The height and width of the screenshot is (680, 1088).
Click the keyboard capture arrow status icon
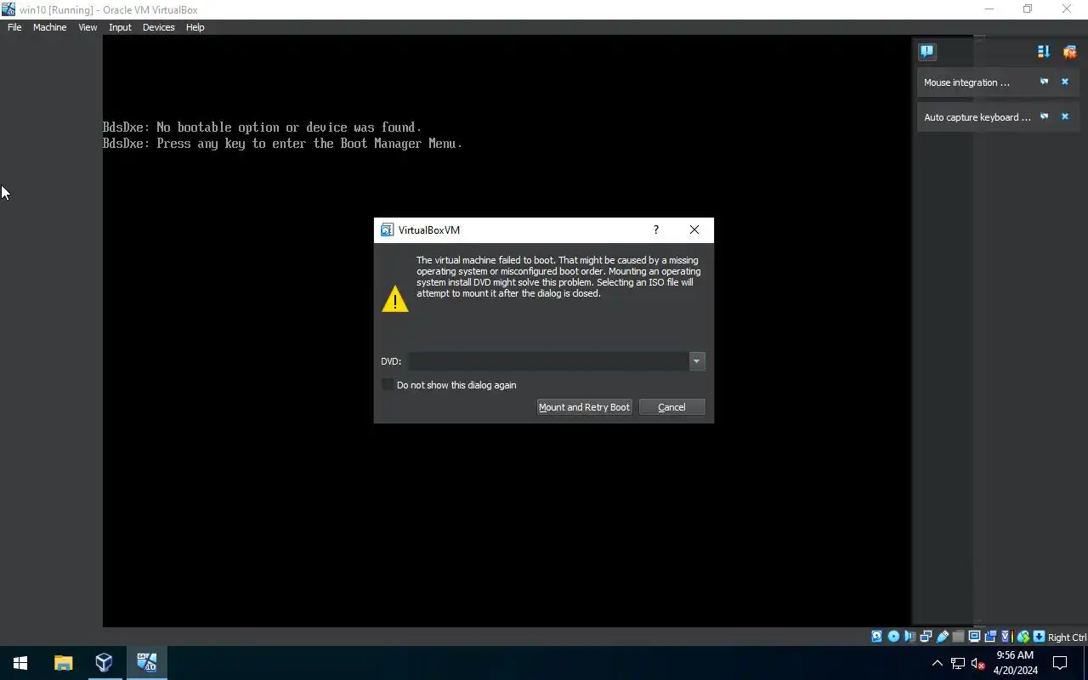pos(1039,637)
